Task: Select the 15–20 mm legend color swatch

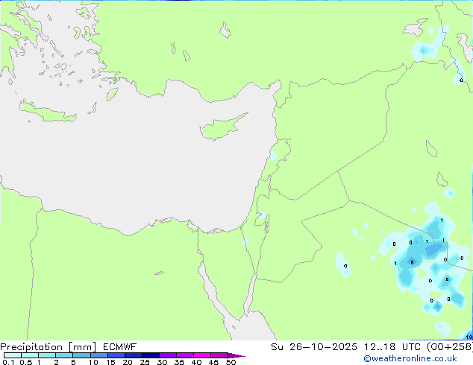Action: pos(116,355)
